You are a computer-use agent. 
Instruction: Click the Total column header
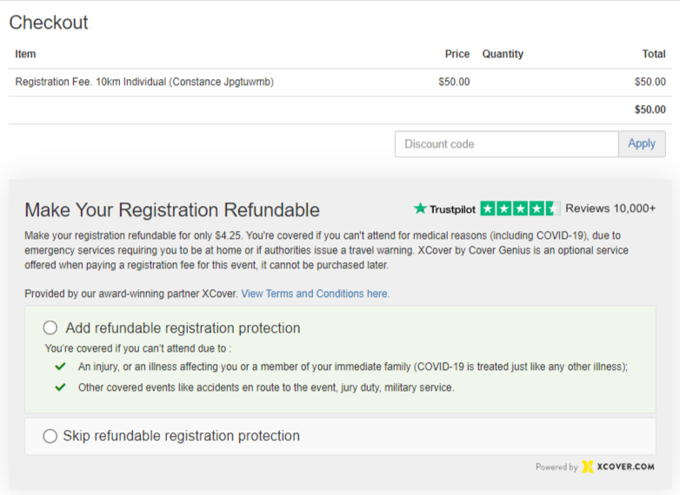[654, 54]
